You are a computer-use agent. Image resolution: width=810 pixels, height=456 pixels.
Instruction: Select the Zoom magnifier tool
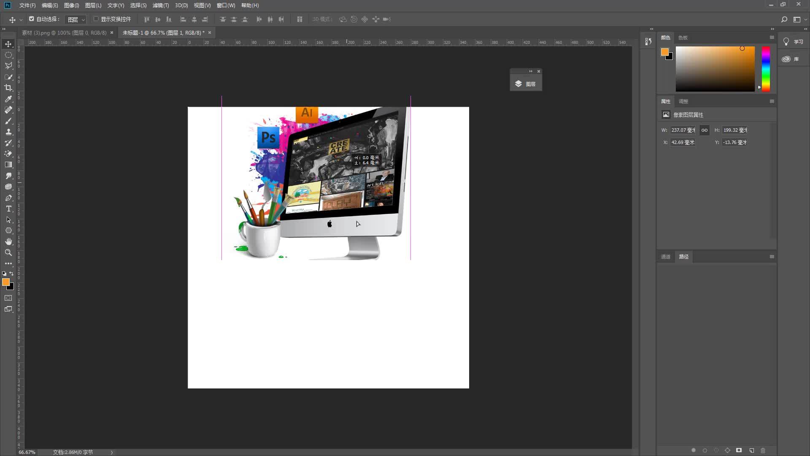click(8, 252)
